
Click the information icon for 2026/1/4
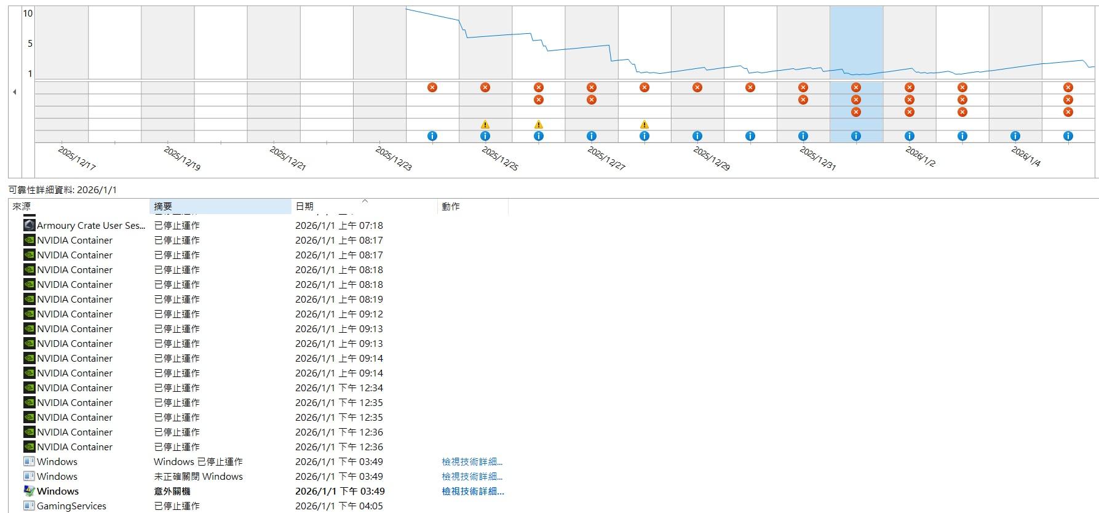tap(1015, 136)
